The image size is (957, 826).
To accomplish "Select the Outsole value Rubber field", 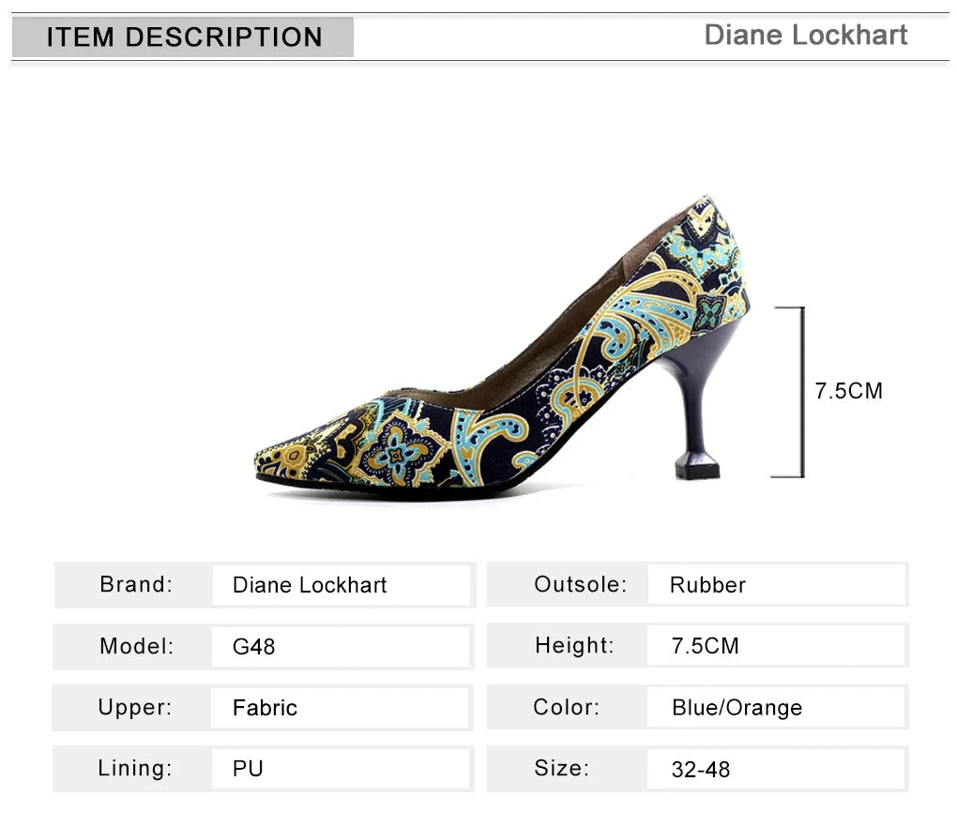I will point(776,585).
